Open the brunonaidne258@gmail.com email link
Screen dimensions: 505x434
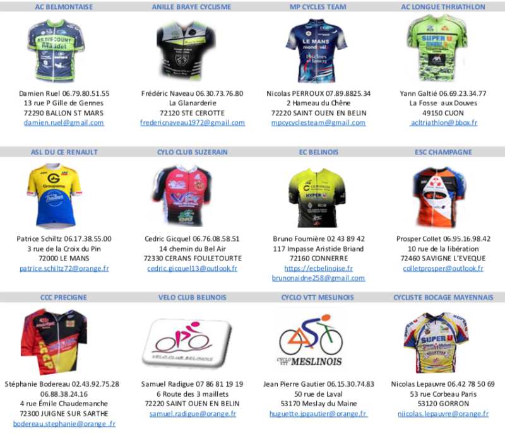coord(318,278)
